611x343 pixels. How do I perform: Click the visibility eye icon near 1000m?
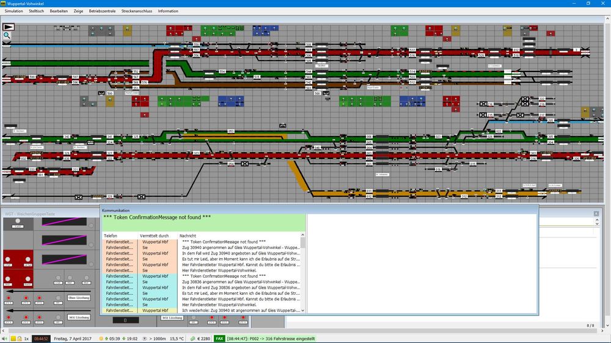tap(145, 339)
